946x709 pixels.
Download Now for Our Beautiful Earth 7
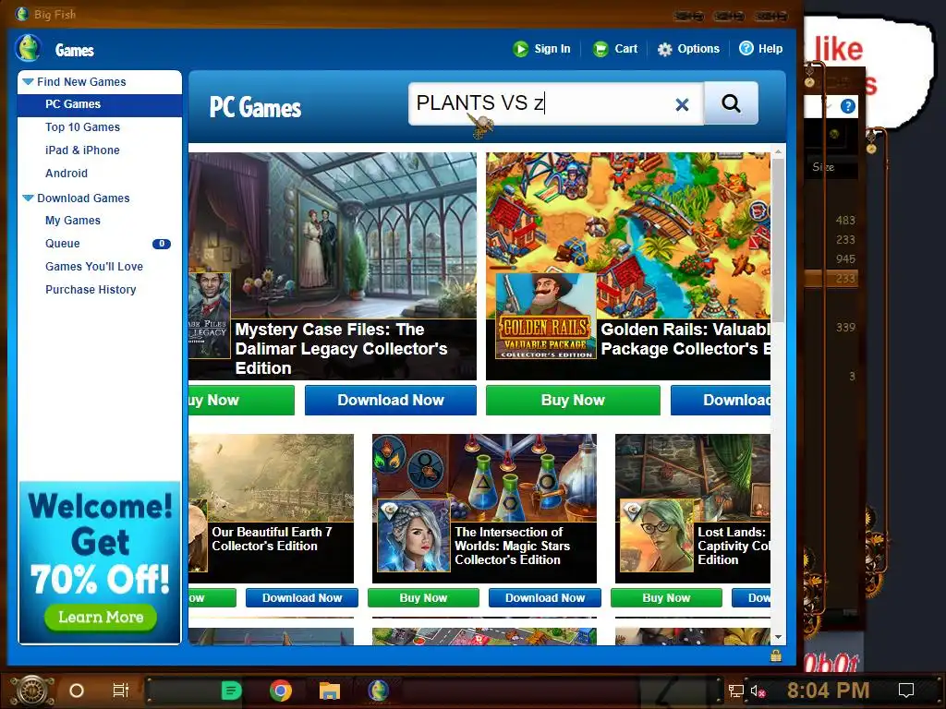[x=302, y=598]
